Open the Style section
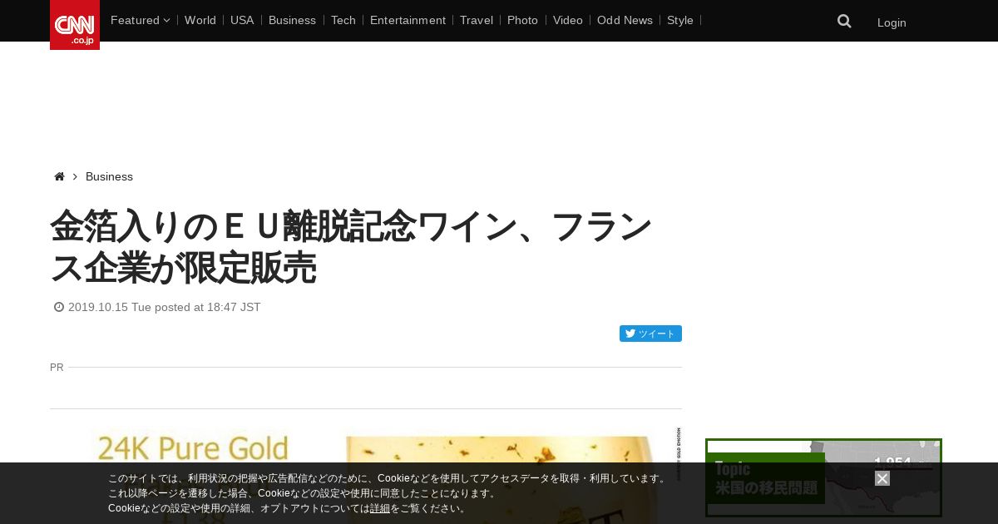Viewport: 998px width, 524px height. coord(680,20)
